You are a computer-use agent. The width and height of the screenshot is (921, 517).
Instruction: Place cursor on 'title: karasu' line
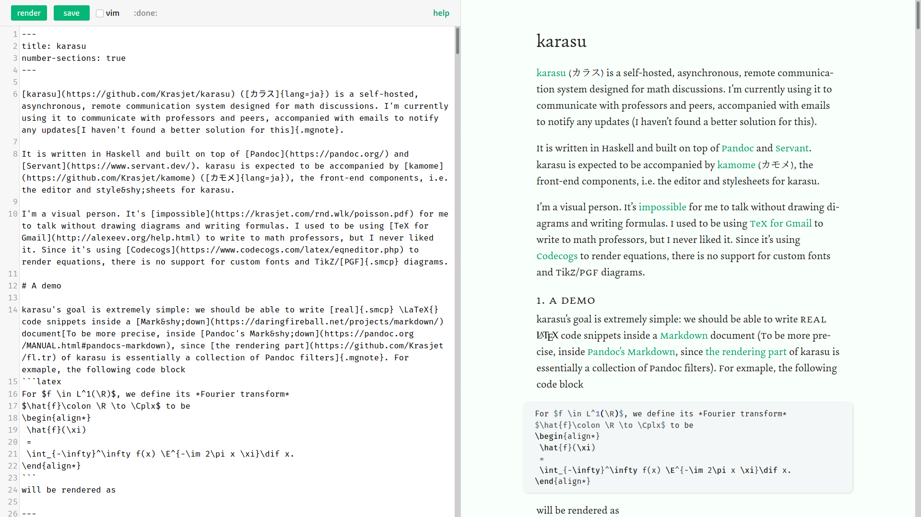point(54,46)
